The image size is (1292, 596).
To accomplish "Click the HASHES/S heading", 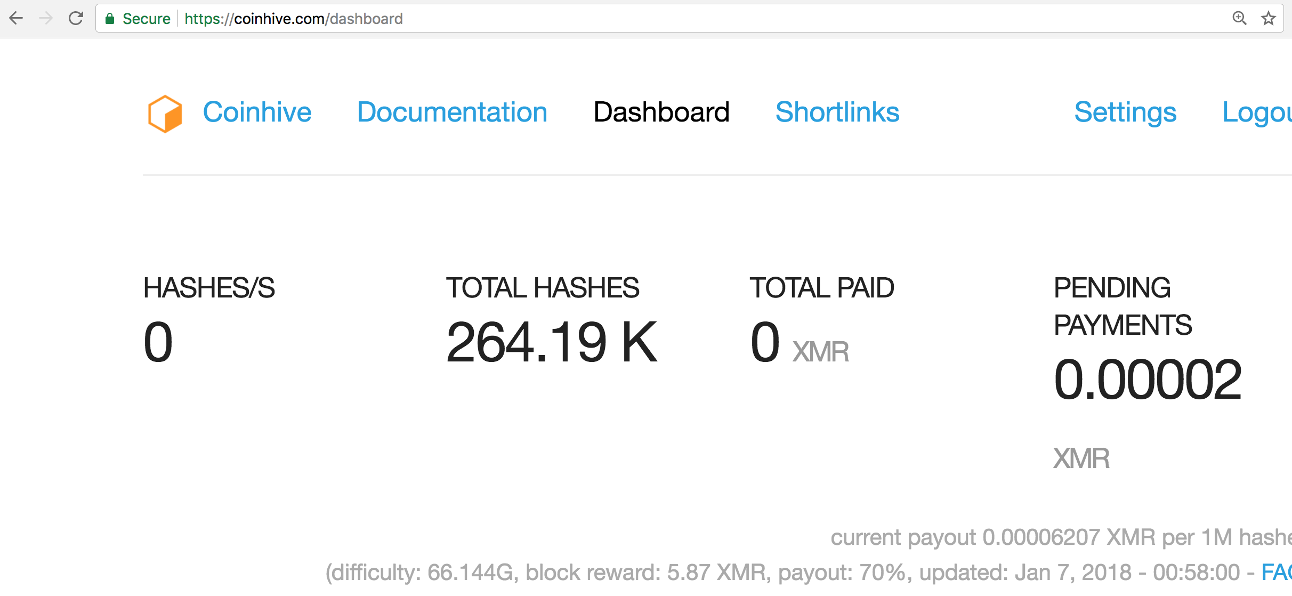I will point(209,288).
